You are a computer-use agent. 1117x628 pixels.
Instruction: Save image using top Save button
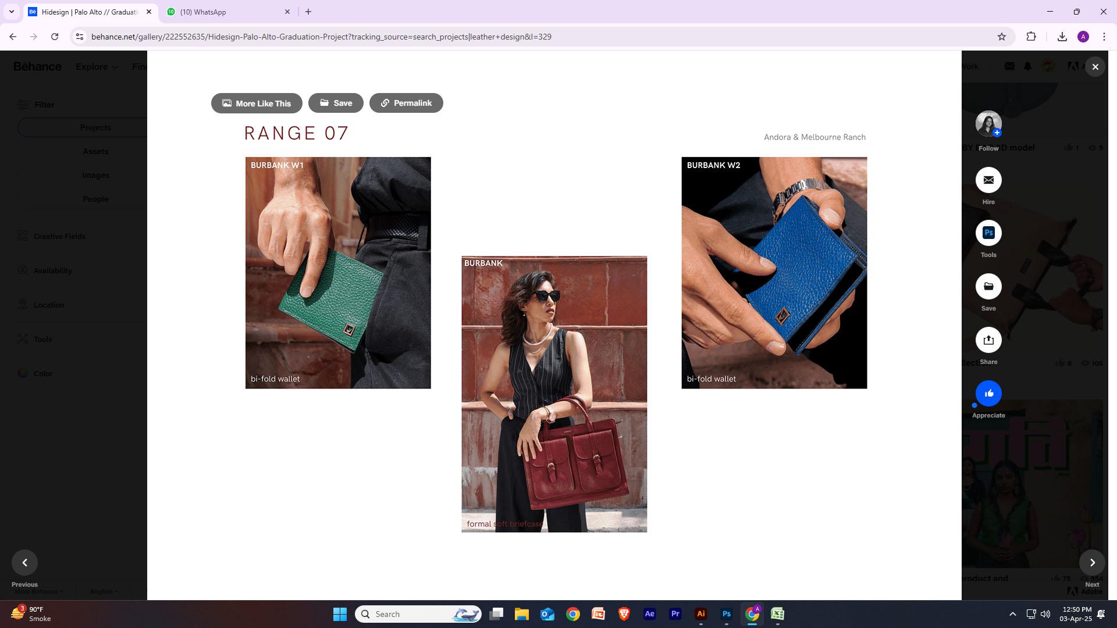(x=336, y=103)
